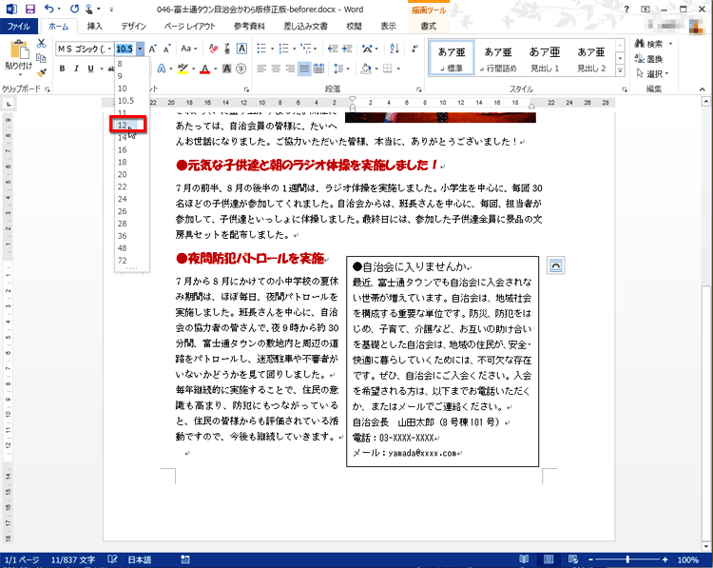Open the Multilevel List dropdown

click(308, 49)
